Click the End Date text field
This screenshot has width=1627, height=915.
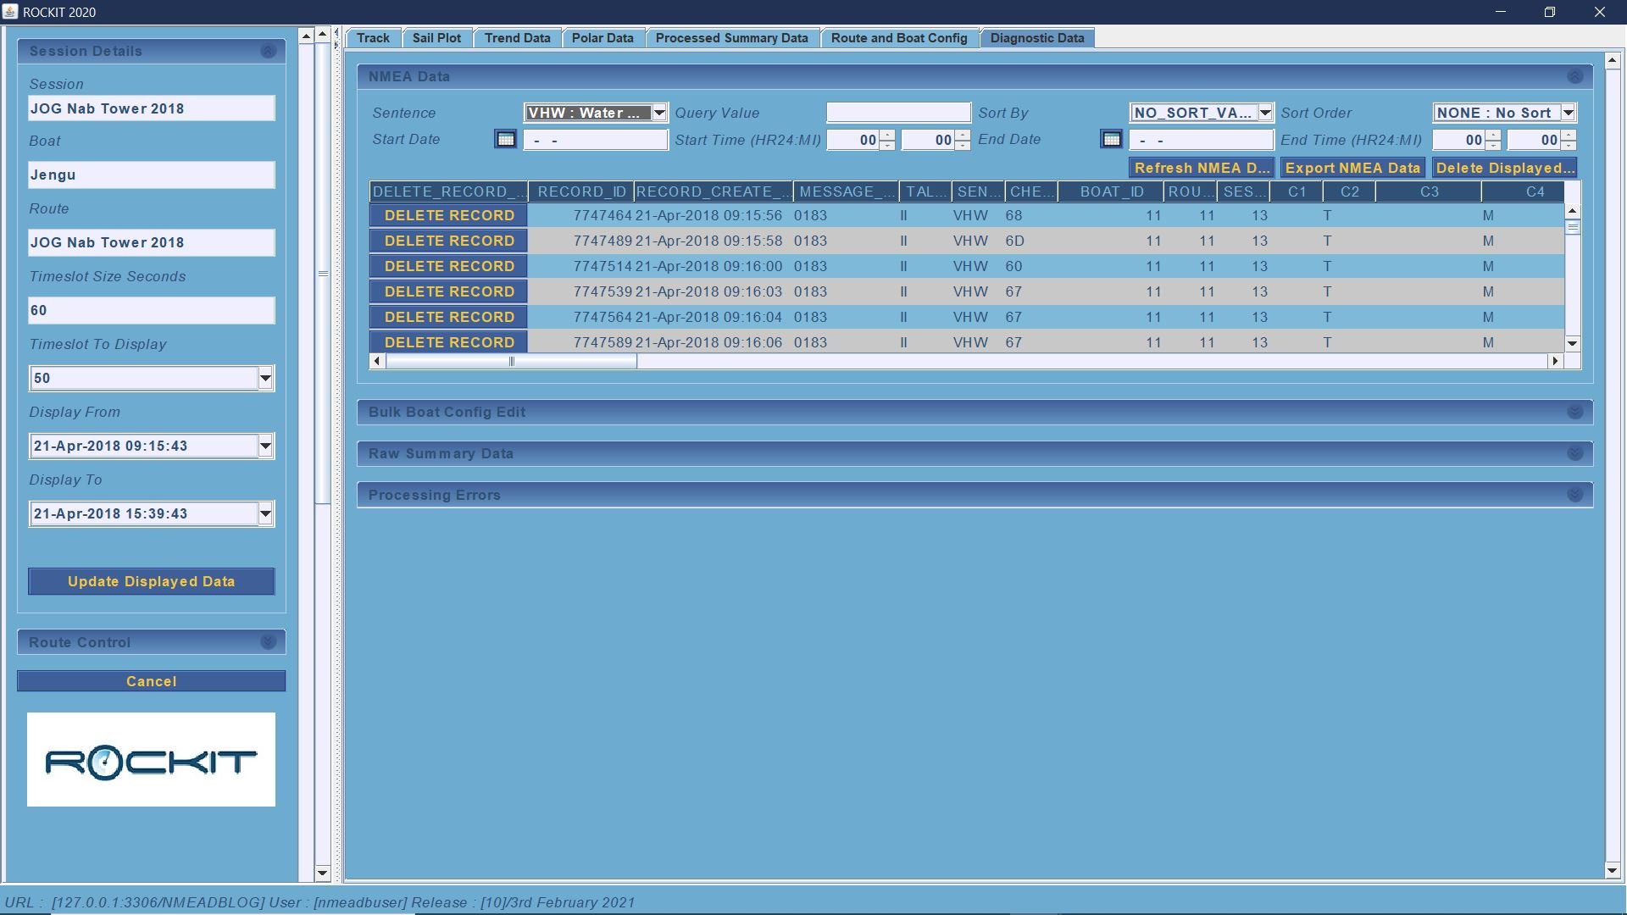click(x=1201, y=140)
